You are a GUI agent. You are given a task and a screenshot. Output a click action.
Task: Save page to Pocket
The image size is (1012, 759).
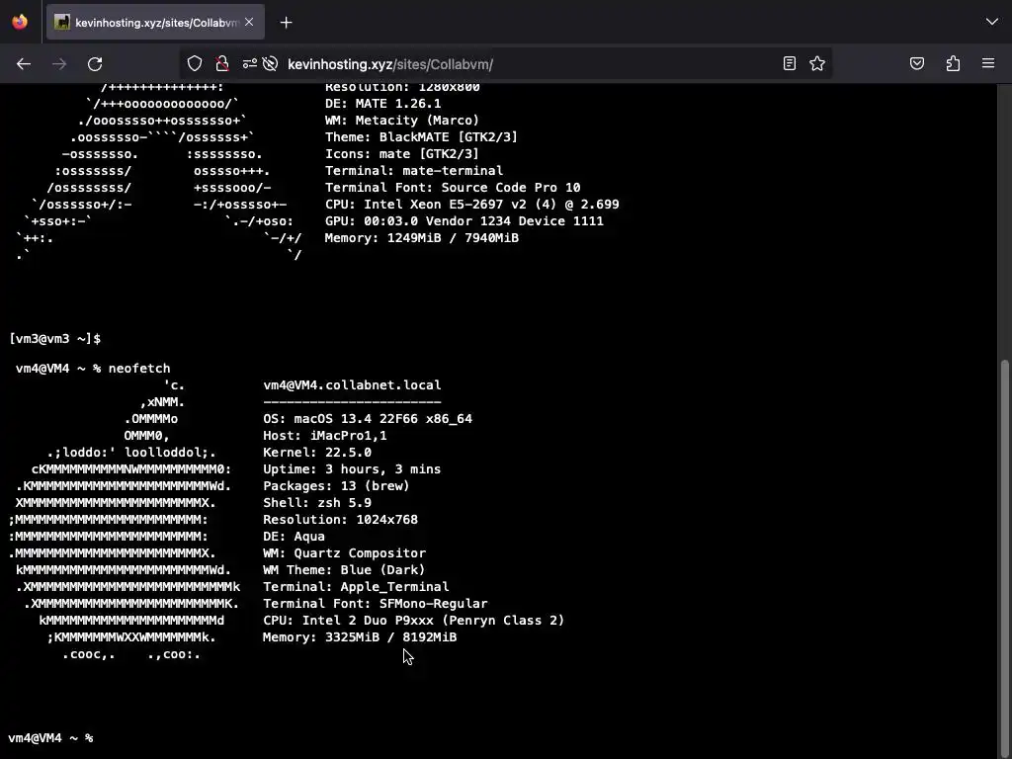pos(917,63)
